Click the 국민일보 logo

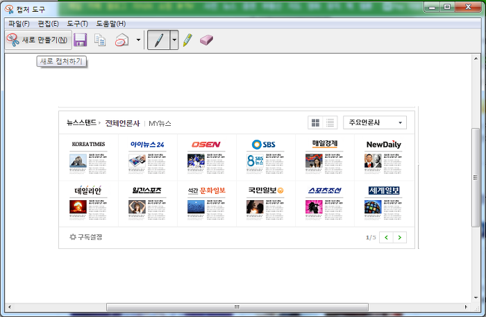click(266, 190)
